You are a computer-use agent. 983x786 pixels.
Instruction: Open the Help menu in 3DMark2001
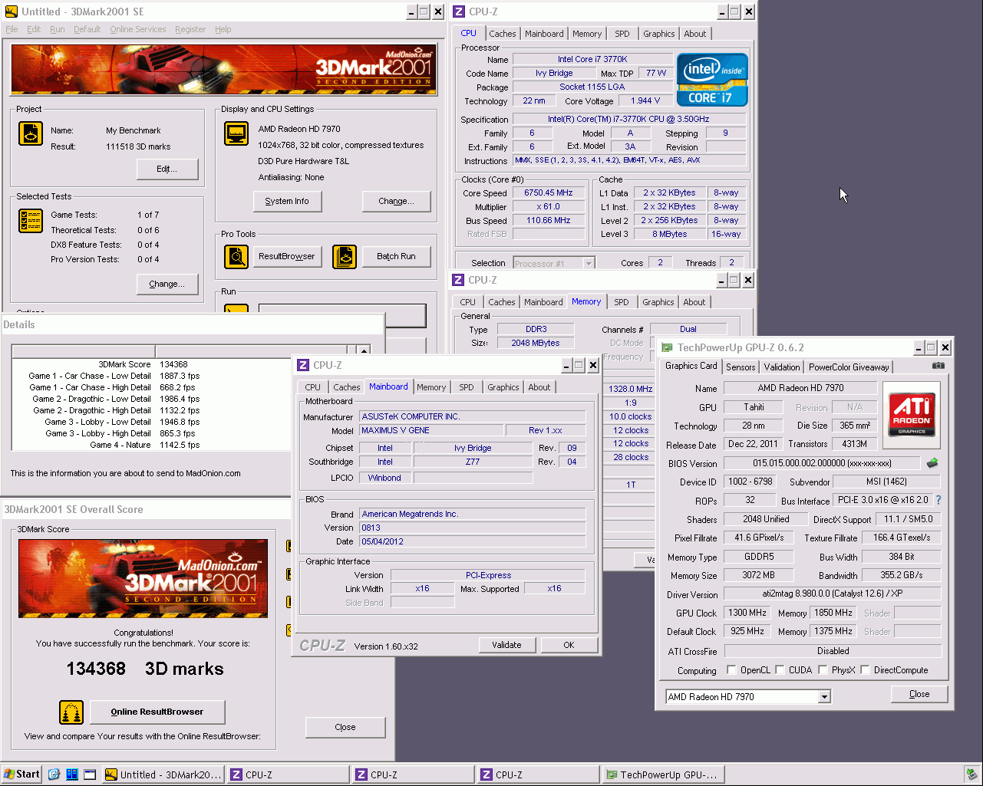coord(223,29)
